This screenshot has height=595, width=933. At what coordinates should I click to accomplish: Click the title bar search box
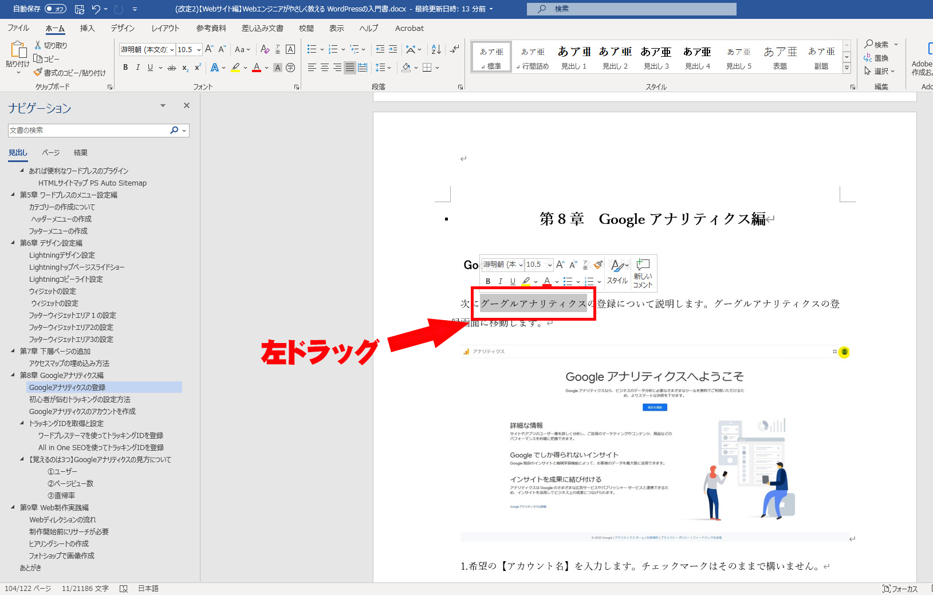point(632,9)
